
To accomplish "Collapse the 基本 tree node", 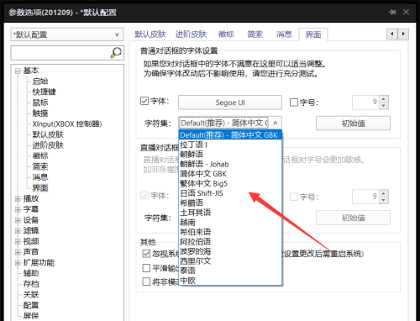I will [x=18, y=71].
